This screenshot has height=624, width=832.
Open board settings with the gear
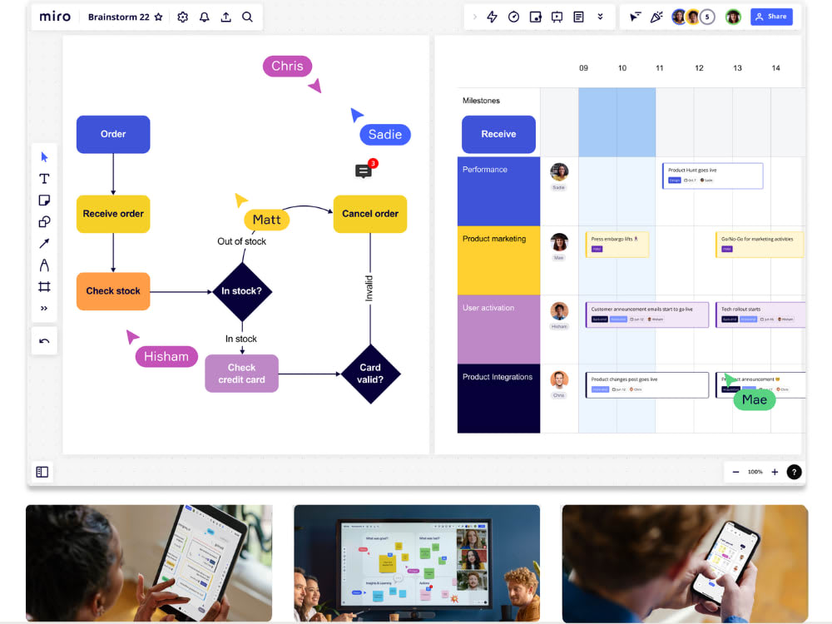point(182,17)
